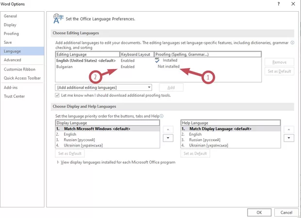Open the Save options category
301x218 pixels.
(22, 42)
